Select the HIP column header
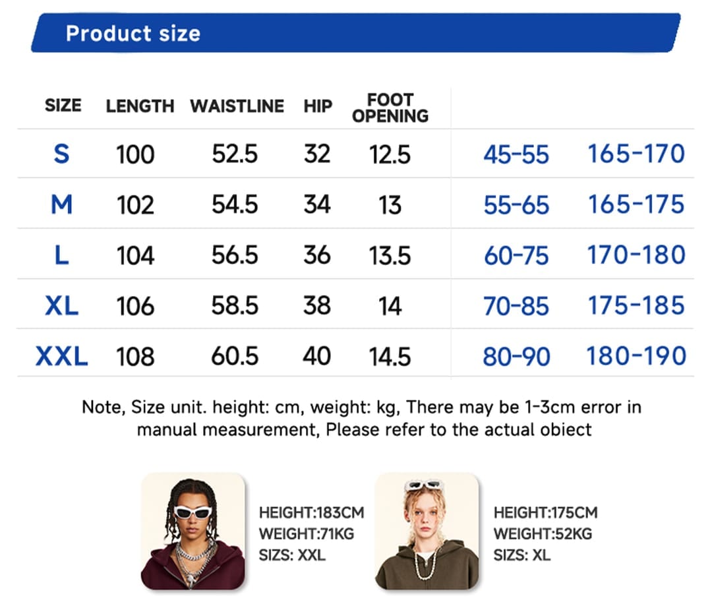 tap(318, 106)
